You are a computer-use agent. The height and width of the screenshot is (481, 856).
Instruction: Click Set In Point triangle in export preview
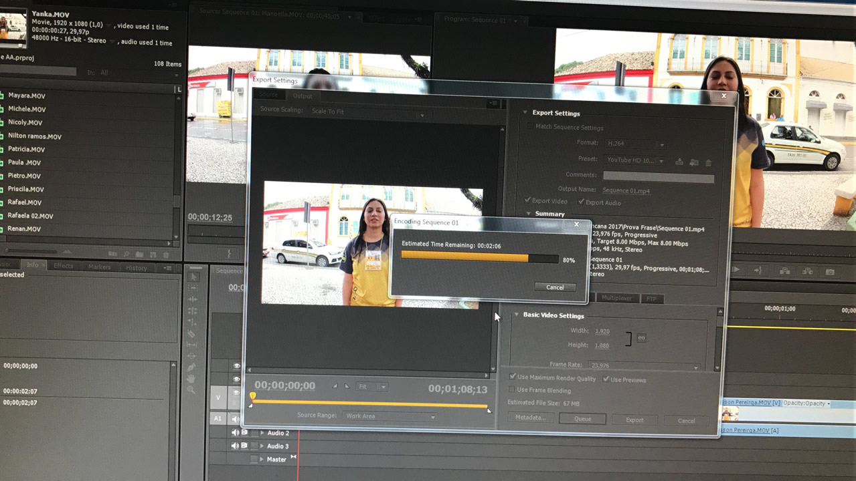(335, 386)
